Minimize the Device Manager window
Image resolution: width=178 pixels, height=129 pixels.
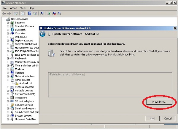pos(167,3)
